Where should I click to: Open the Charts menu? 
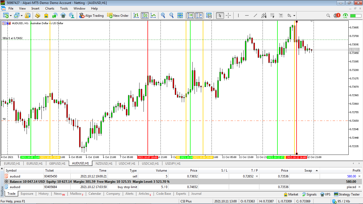point(50,8)
